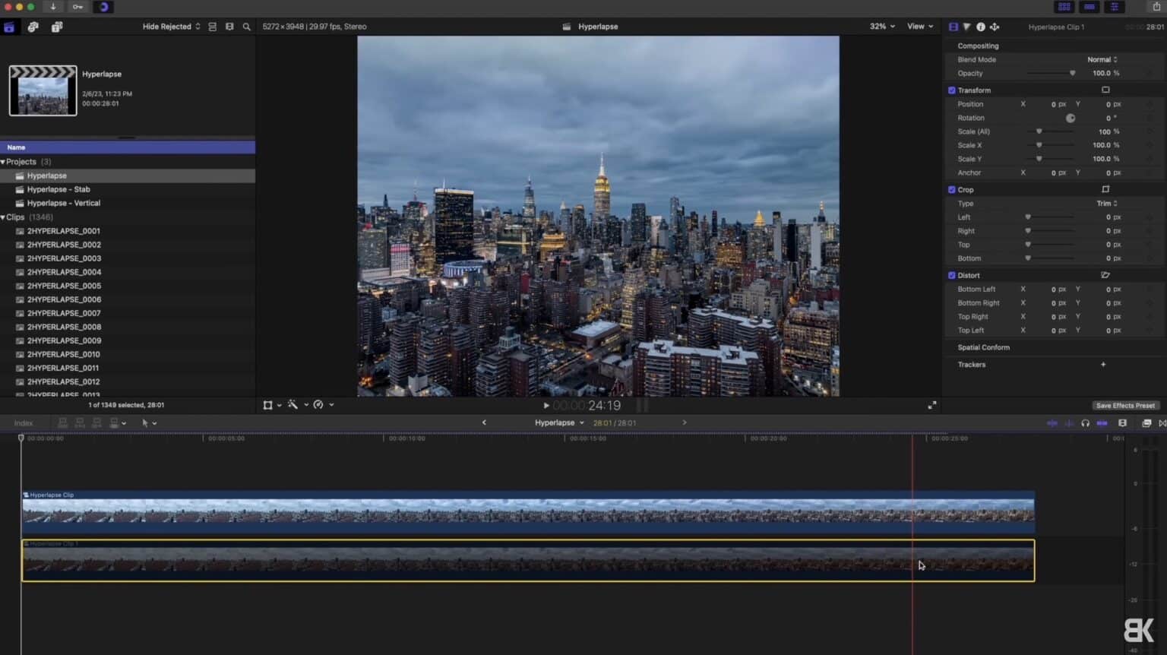Open the Blend Mode dropdown set to Normal
This screenshot has height=655, width=1167.
click(1101, 59)
